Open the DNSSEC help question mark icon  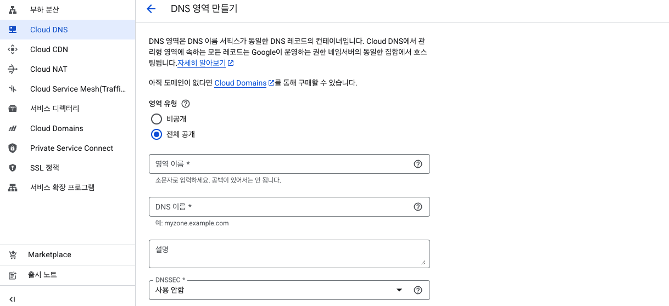tap(418, 290)
